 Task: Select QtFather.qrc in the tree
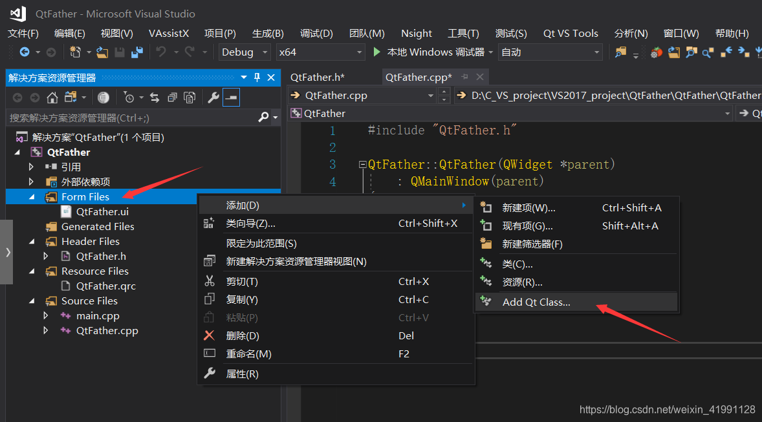(x=106, y=286)
